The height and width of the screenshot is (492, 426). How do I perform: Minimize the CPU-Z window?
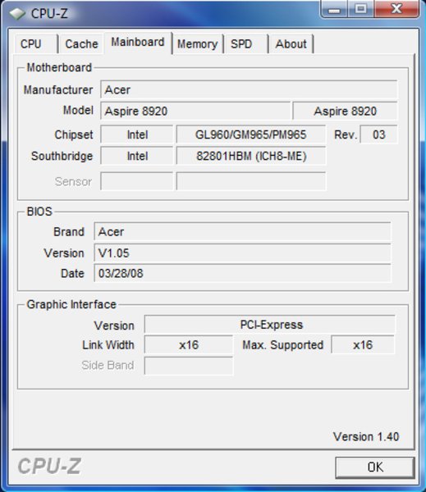coord(334,9)
